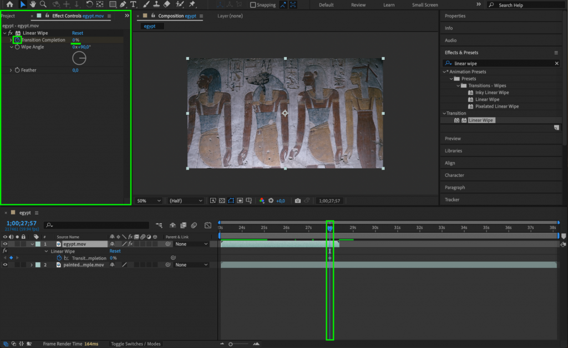Take a snapshot with the camera icon

[298, 200]
